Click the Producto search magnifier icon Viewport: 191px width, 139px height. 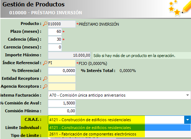[x=45, y=24]
